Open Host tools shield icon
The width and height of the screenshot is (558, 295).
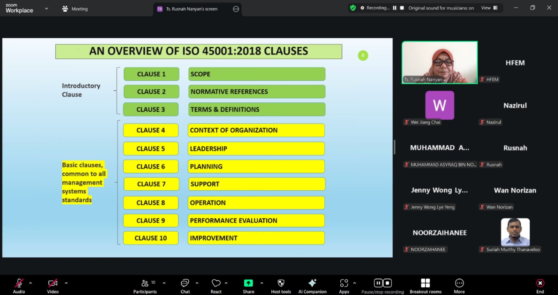click(281, 286)
